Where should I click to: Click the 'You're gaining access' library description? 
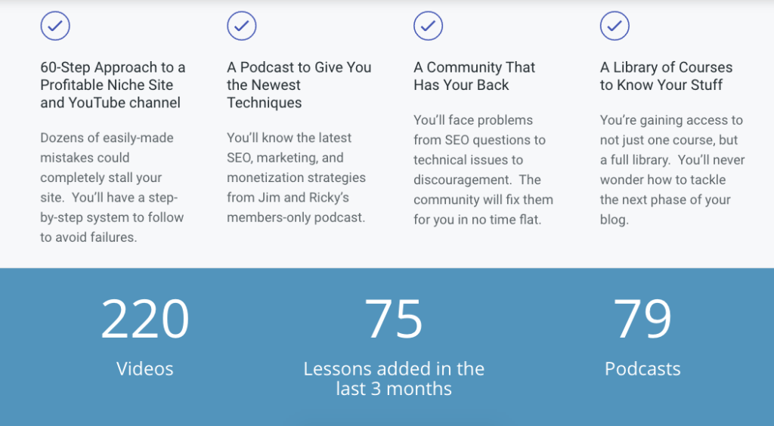tap(671, 120)
